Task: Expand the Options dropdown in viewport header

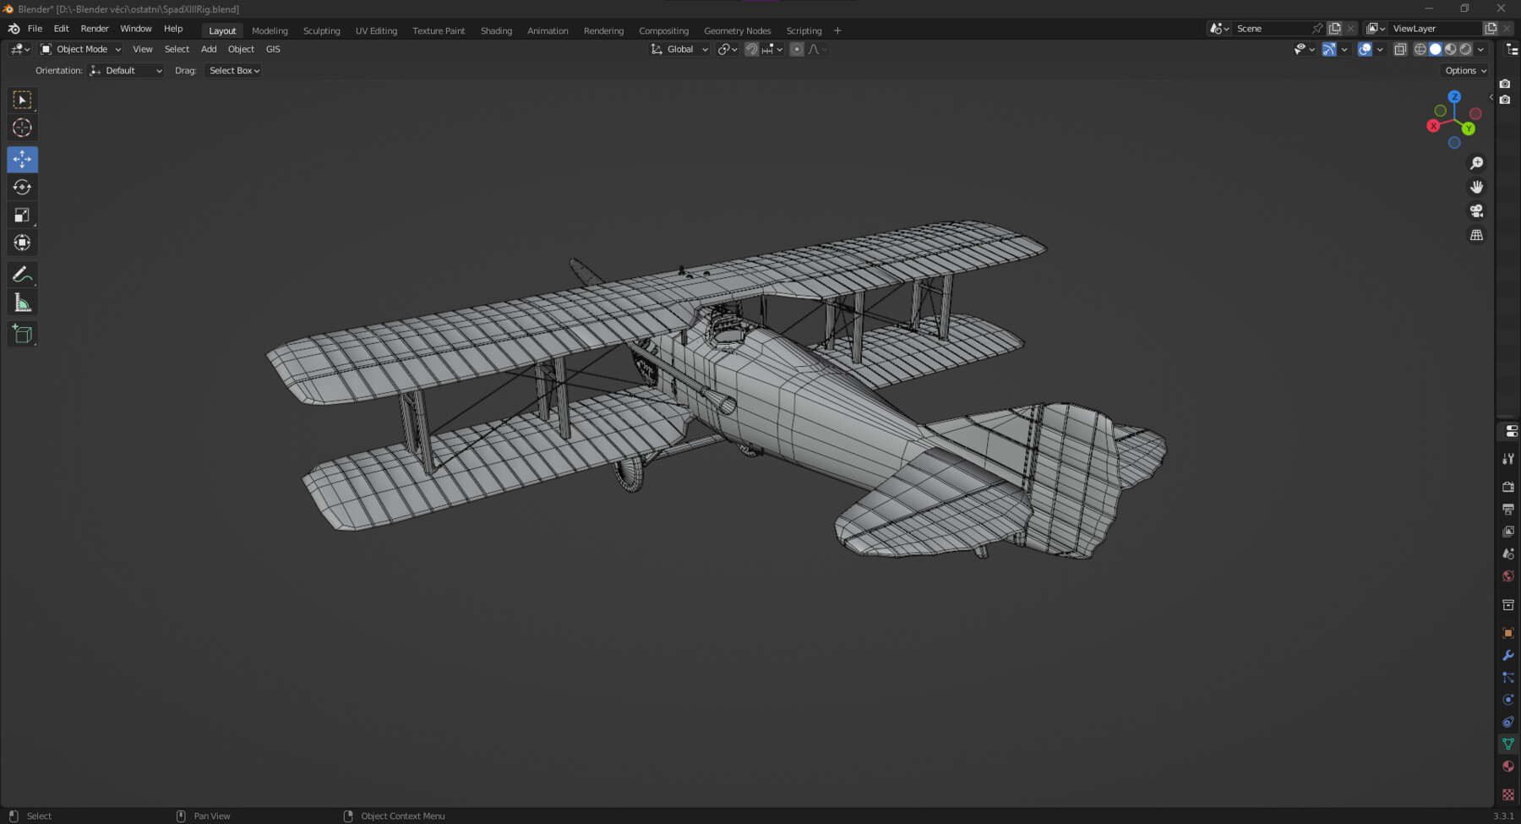Action: [1464, 70]
